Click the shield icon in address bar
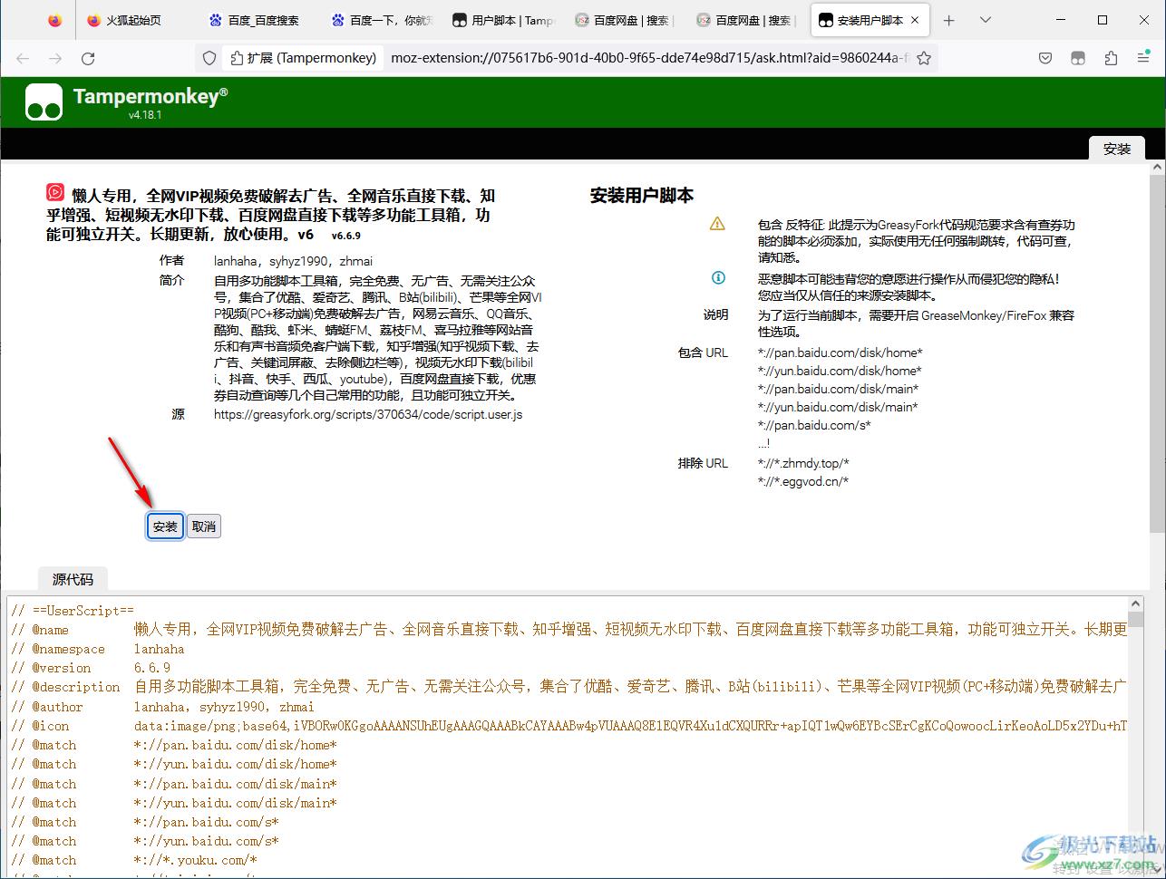 [209, 58]
